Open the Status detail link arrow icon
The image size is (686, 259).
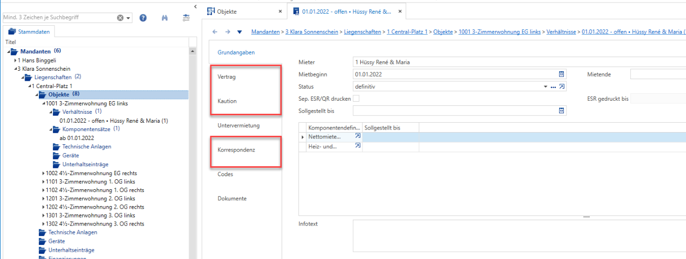click(x=562, y=86)
